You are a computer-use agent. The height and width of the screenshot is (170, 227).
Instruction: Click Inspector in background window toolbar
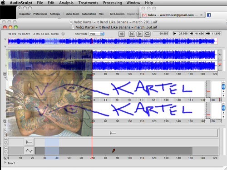tap(25, 14)
